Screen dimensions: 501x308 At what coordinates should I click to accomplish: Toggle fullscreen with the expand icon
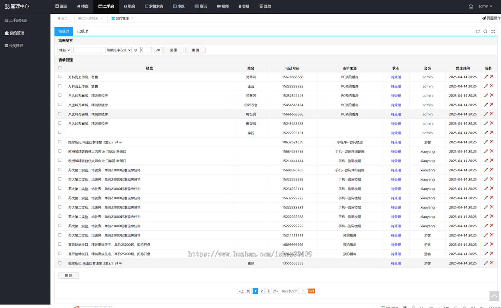pyautogui.click(x=493, y=31)
